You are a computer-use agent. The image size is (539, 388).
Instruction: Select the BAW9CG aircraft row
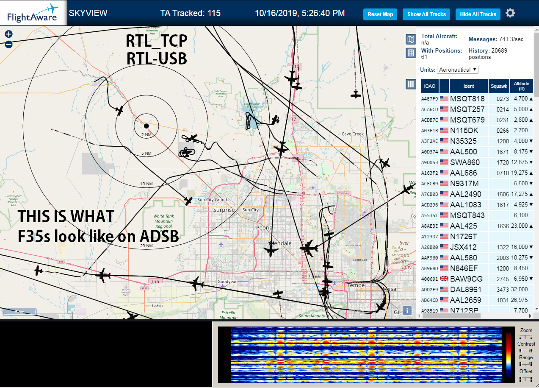pyautogui.click(x=477, y=279)
